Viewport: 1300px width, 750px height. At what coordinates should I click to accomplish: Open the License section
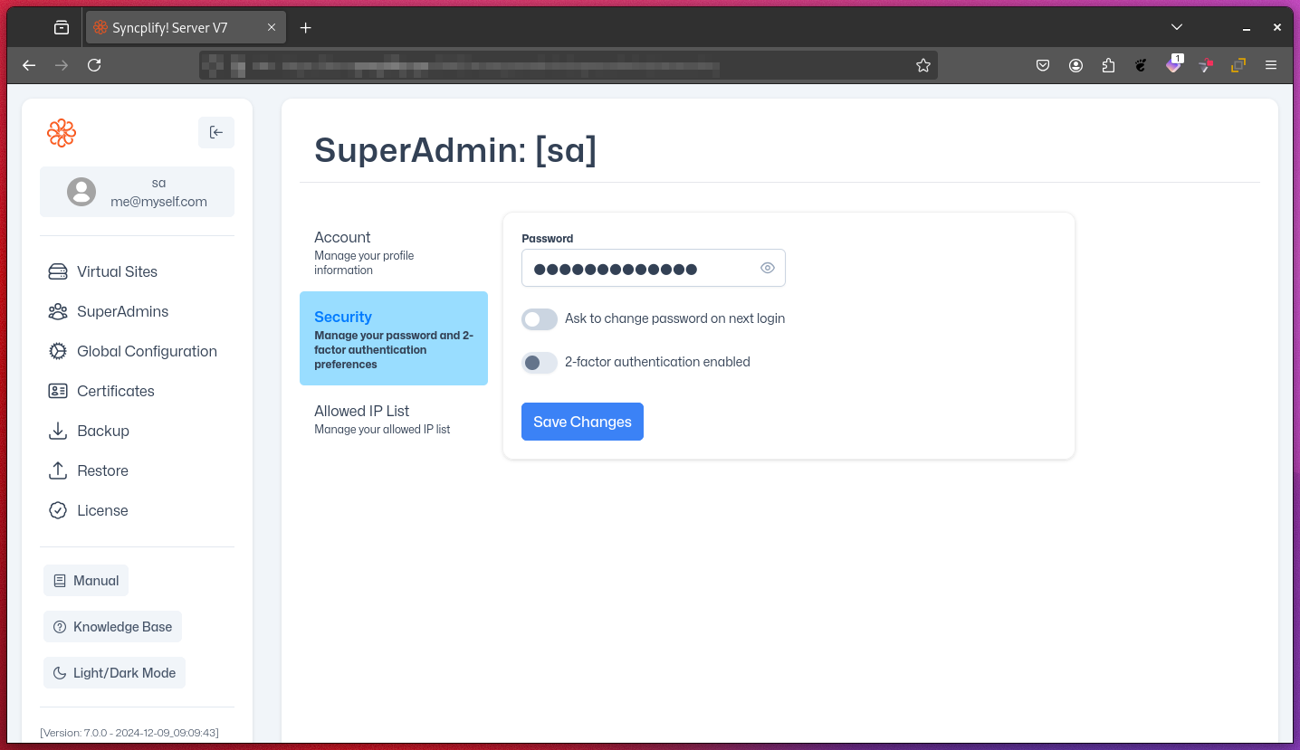(x=101, y=510)
